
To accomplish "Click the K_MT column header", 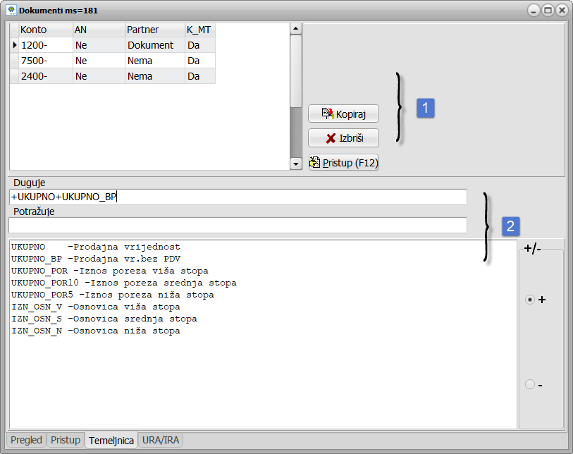I will (199, 30).
